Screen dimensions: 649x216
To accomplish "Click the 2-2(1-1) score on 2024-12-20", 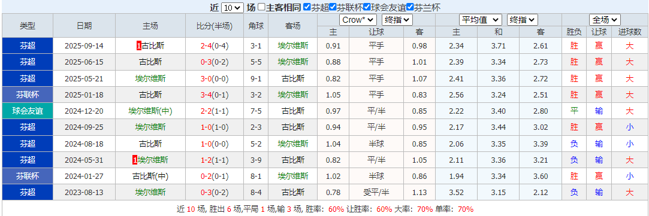I will coord(215,111).
